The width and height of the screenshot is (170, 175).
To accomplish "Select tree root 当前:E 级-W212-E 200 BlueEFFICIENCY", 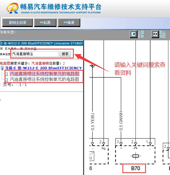I will coord(44,68).
